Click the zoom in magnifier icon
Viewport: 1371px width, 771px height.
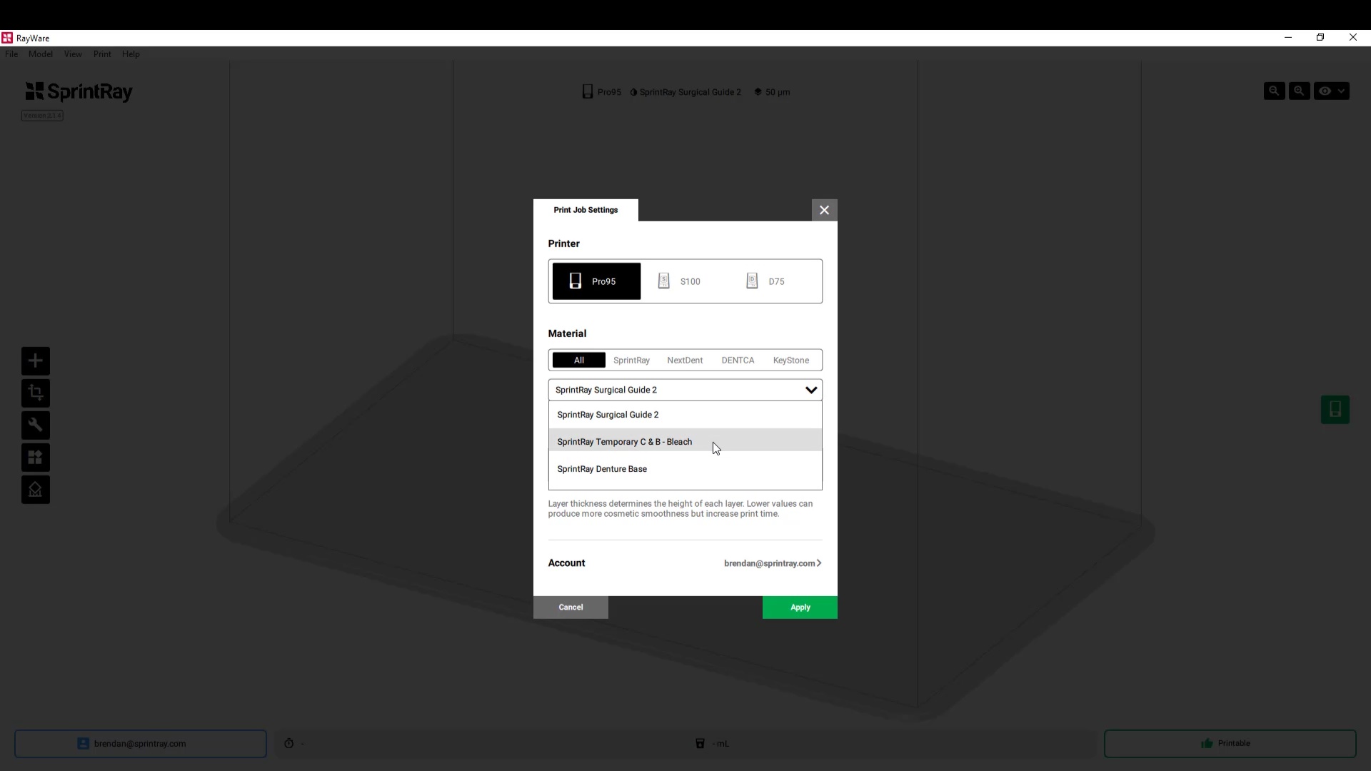[1299, 91]
